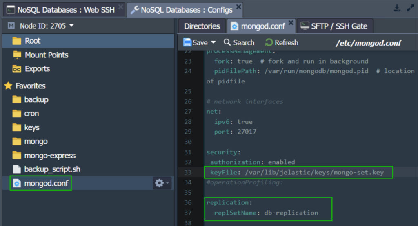Click the Search button
This screenshot has width=418, height=226.
point(239,42)
